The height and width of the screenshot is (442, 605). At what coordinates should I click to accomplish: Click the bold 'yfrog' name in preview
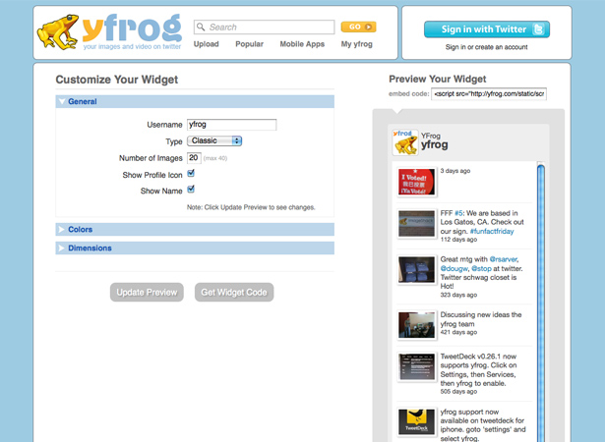[435, 145]
